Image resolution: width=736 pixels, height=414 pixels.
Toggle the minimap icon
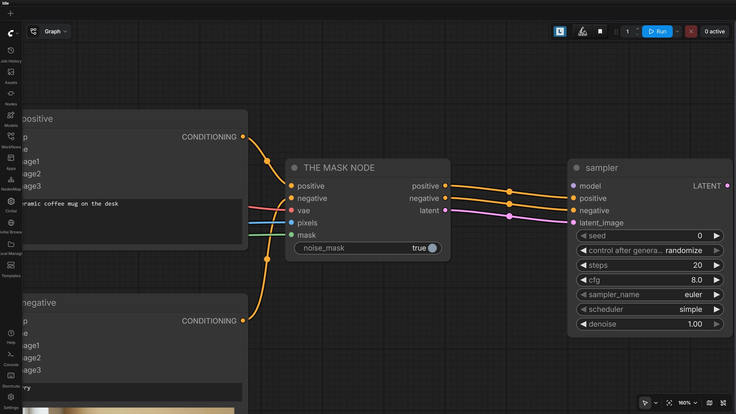coord(710,403)
